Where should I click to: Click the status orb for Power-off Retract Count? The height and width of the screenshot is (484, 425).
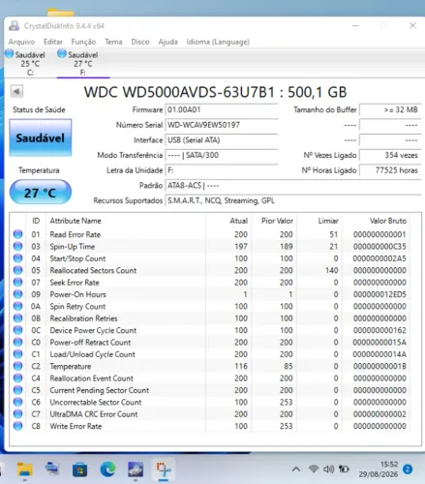[x=18, y=342]
